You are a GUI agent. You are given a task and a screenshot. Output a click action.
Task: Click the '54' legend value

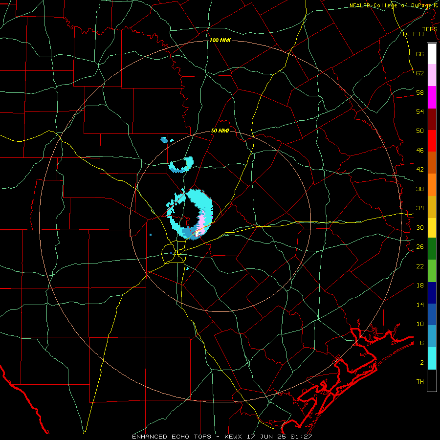(420, 111)
